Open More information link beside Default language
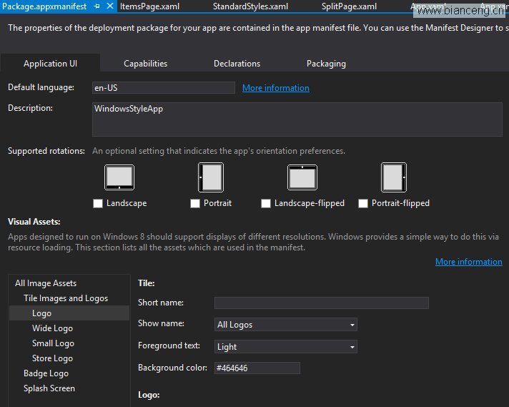The image size is (509, 407). coord(276,88)
